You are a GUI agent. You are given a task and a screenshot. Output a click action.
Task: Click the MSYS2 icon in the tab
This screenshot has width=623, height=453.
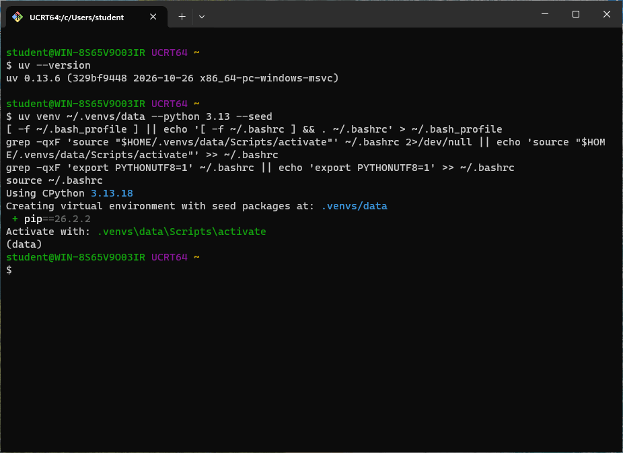17,17
